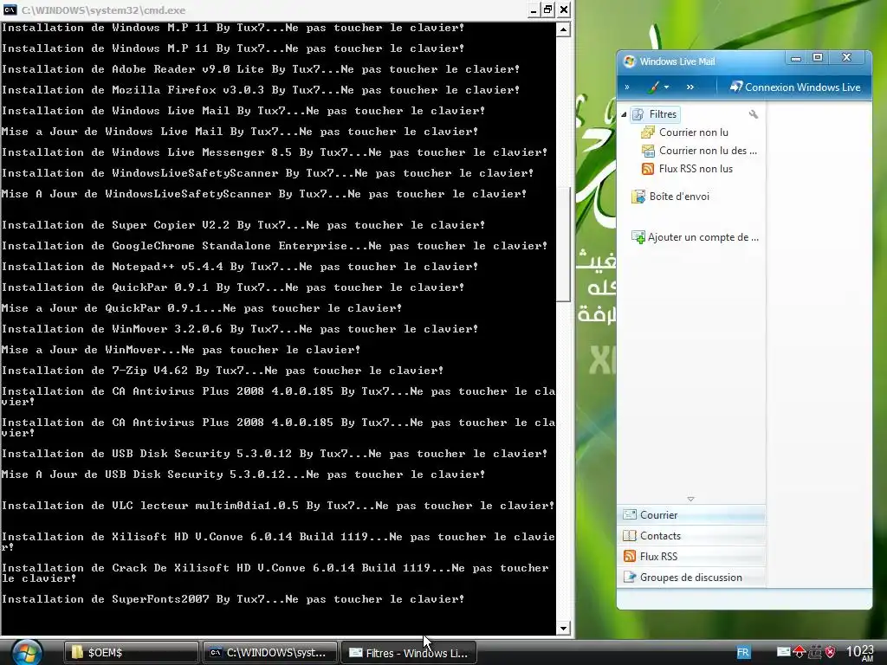This screenshot has width=887, height=665.
Task: Click scroll up arrow in cmd window
Action: [563, 29]
